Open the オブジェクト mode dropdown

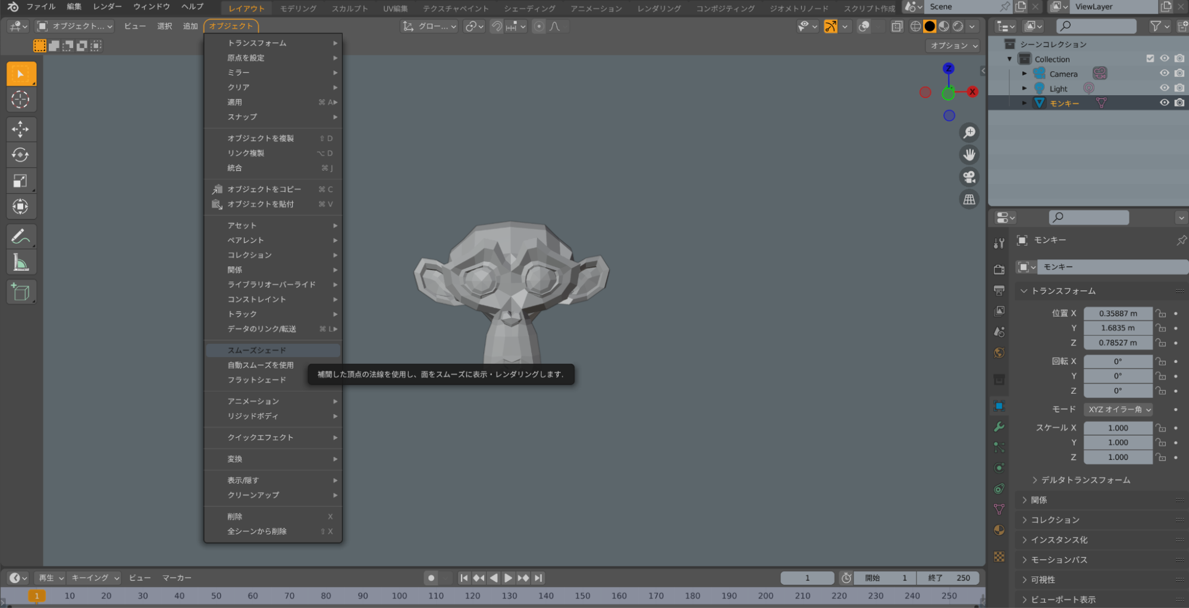[75, 26]
